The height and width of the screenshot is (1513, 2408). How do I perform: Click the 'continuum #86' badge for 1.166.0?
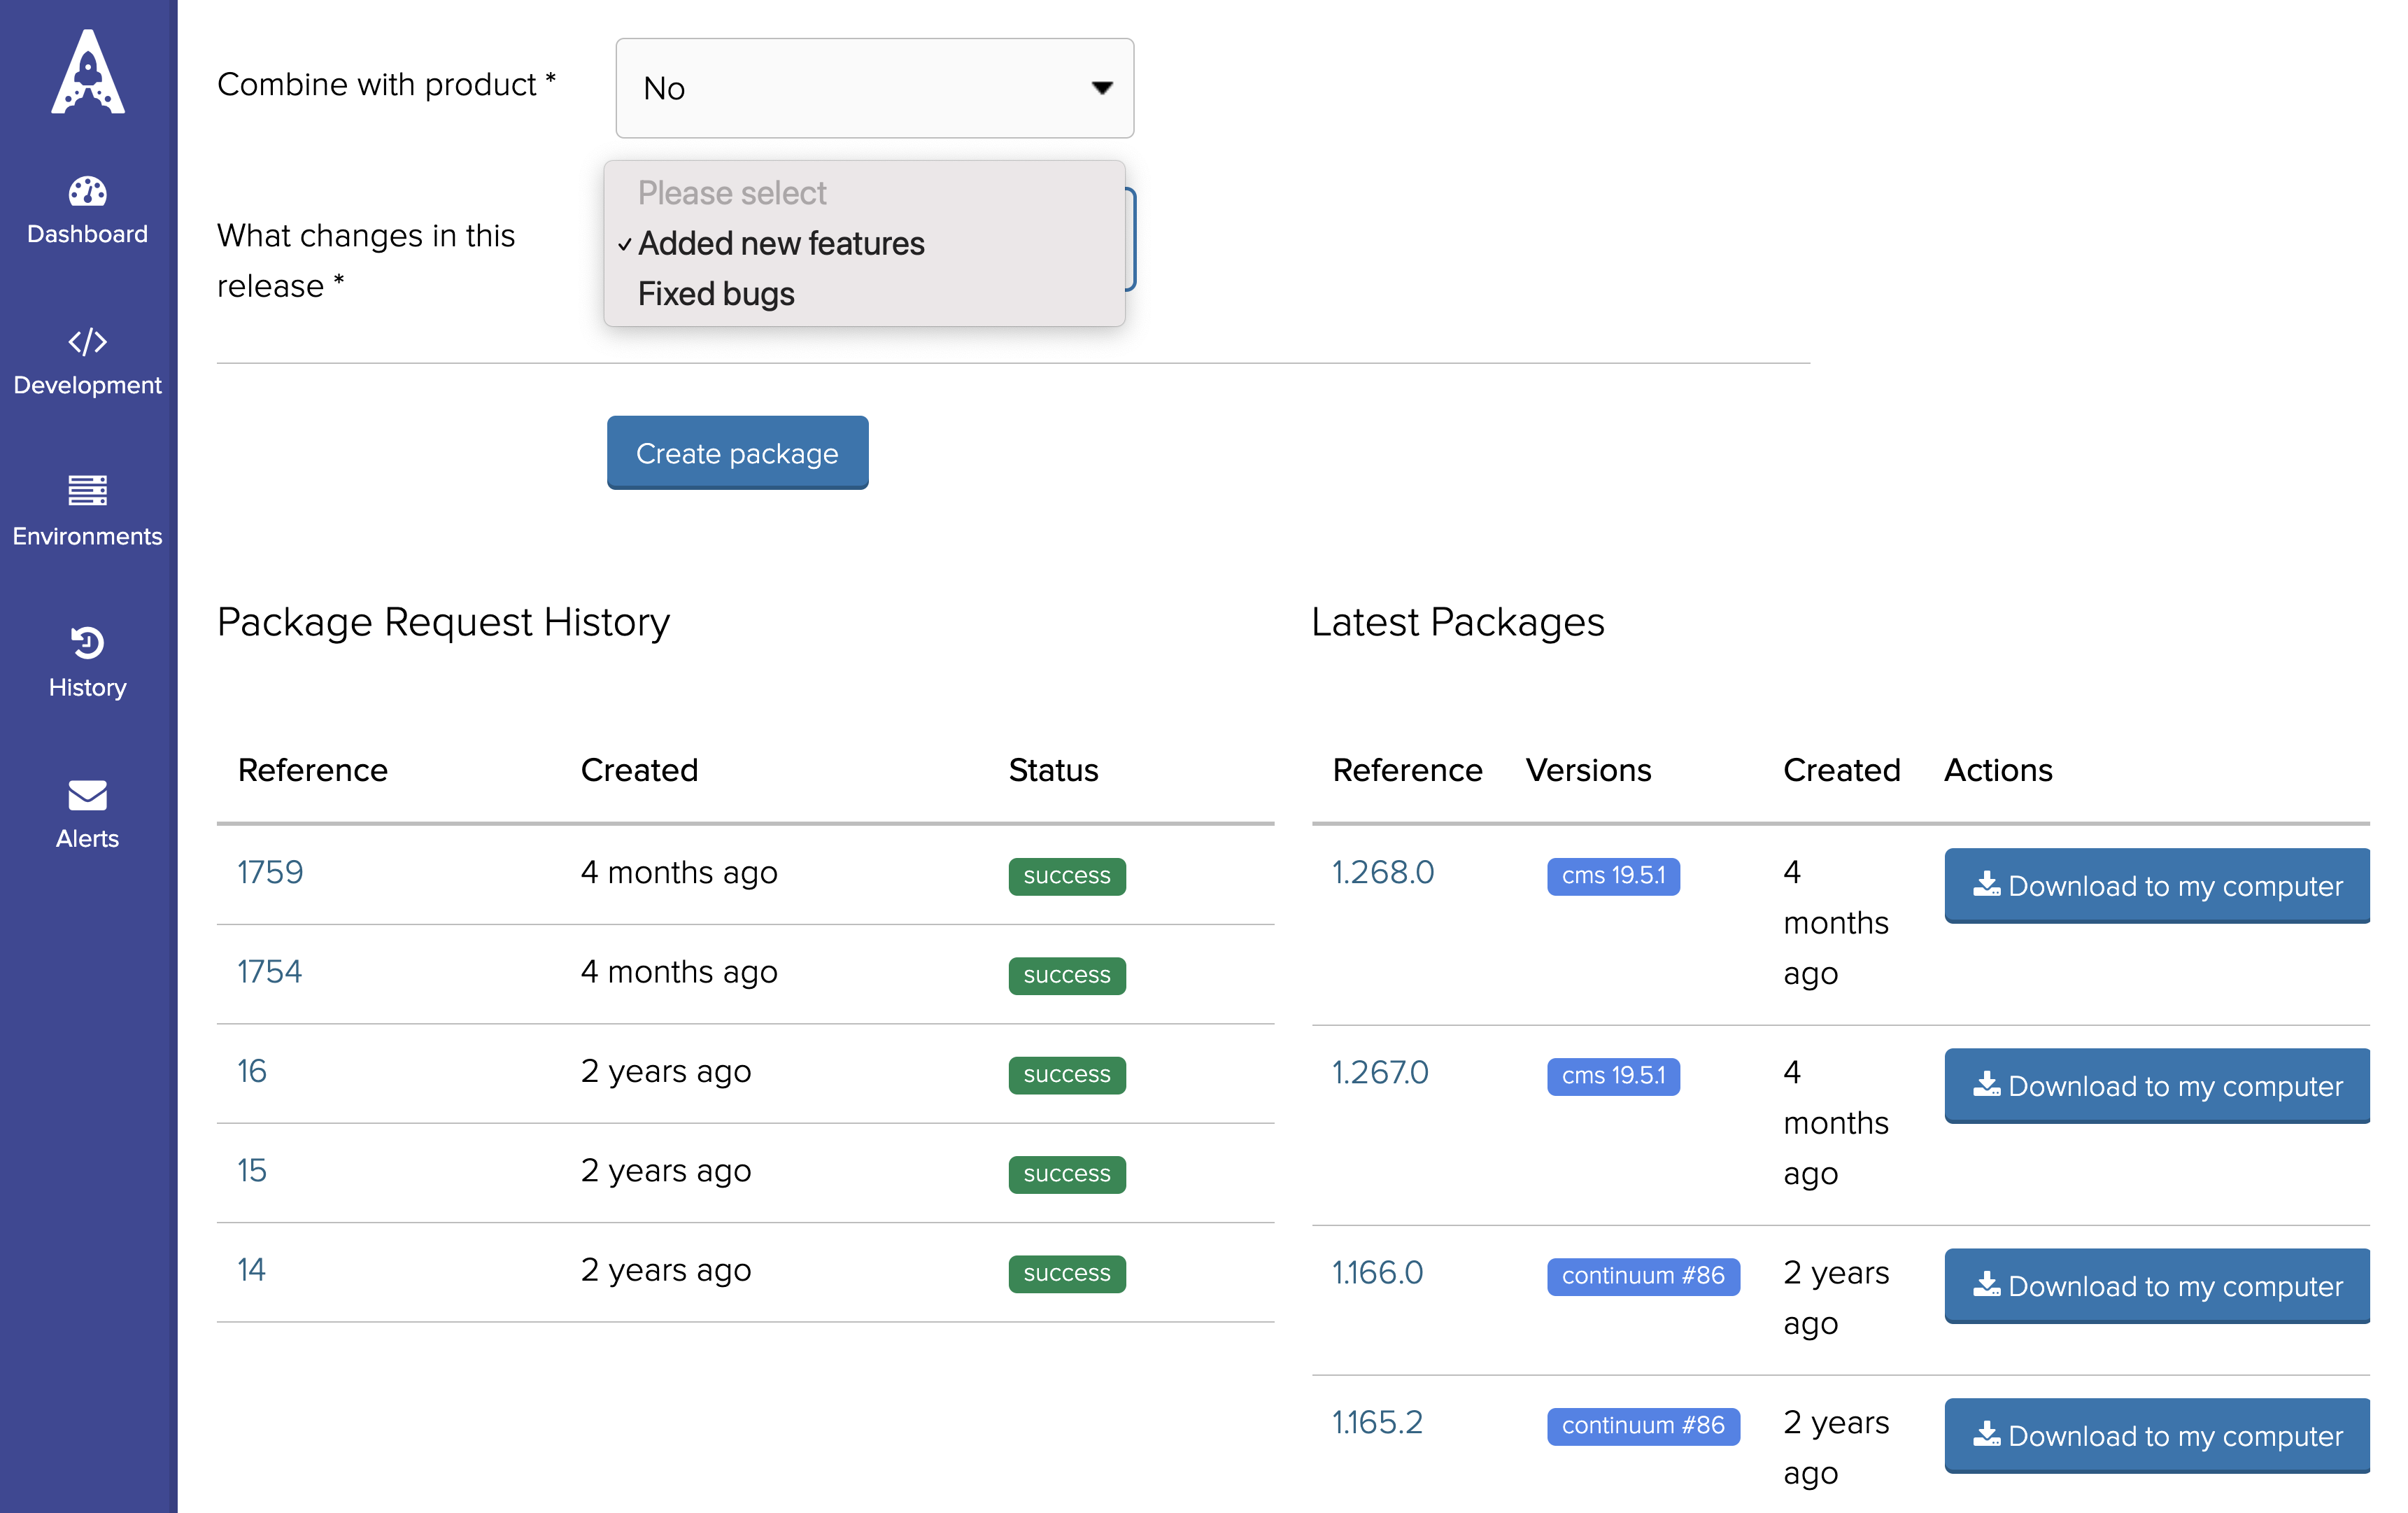pos(1642,1275)
